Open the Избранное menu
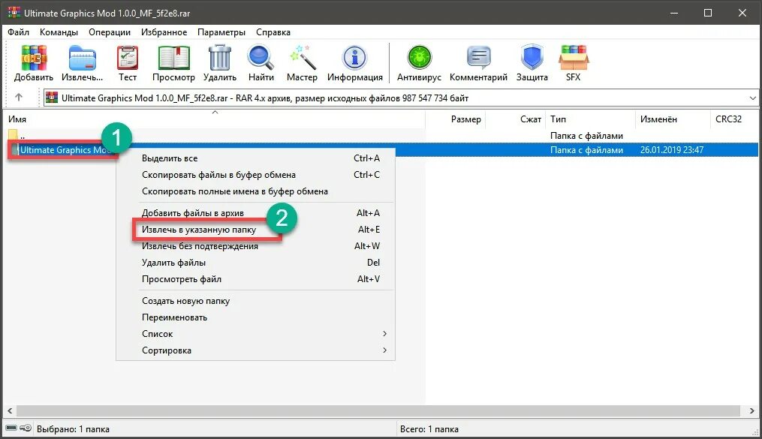Image resolution: width=762 pixels, height=439 pixels. (164, 32)
